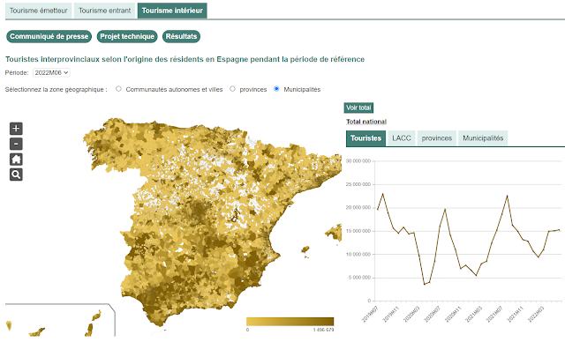Select the Municipalités radio button
Screen dimensions: 565x342
point(276,89)
